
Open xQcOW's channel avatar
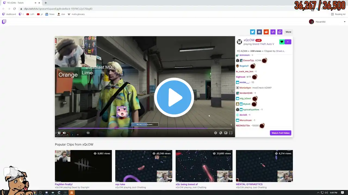[x=240, y=42]
